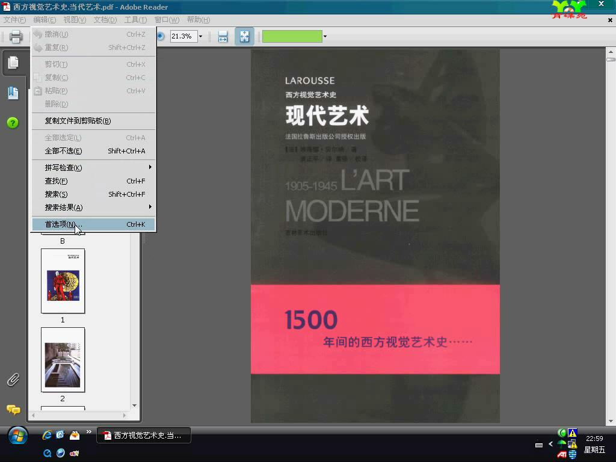
Task: Open the Comments speech bubble panel
Action: tap(13, 410)
